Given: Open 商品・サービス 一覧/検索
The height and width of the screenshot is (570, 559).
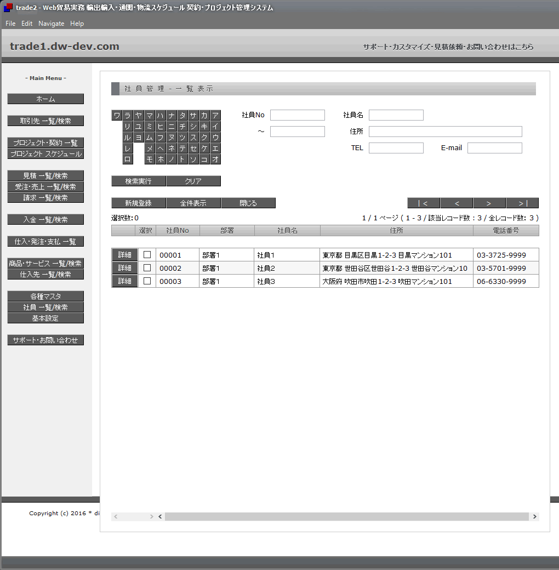Looking at the screenshot, I should [x=45, y=263].
